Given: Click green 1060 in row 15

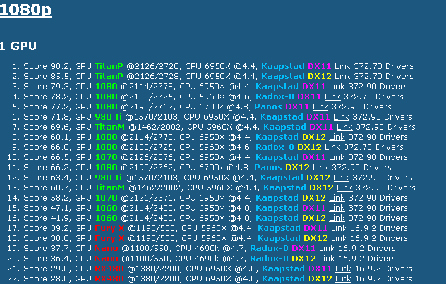Looking at the screenshot, I should tap(106, 208).
